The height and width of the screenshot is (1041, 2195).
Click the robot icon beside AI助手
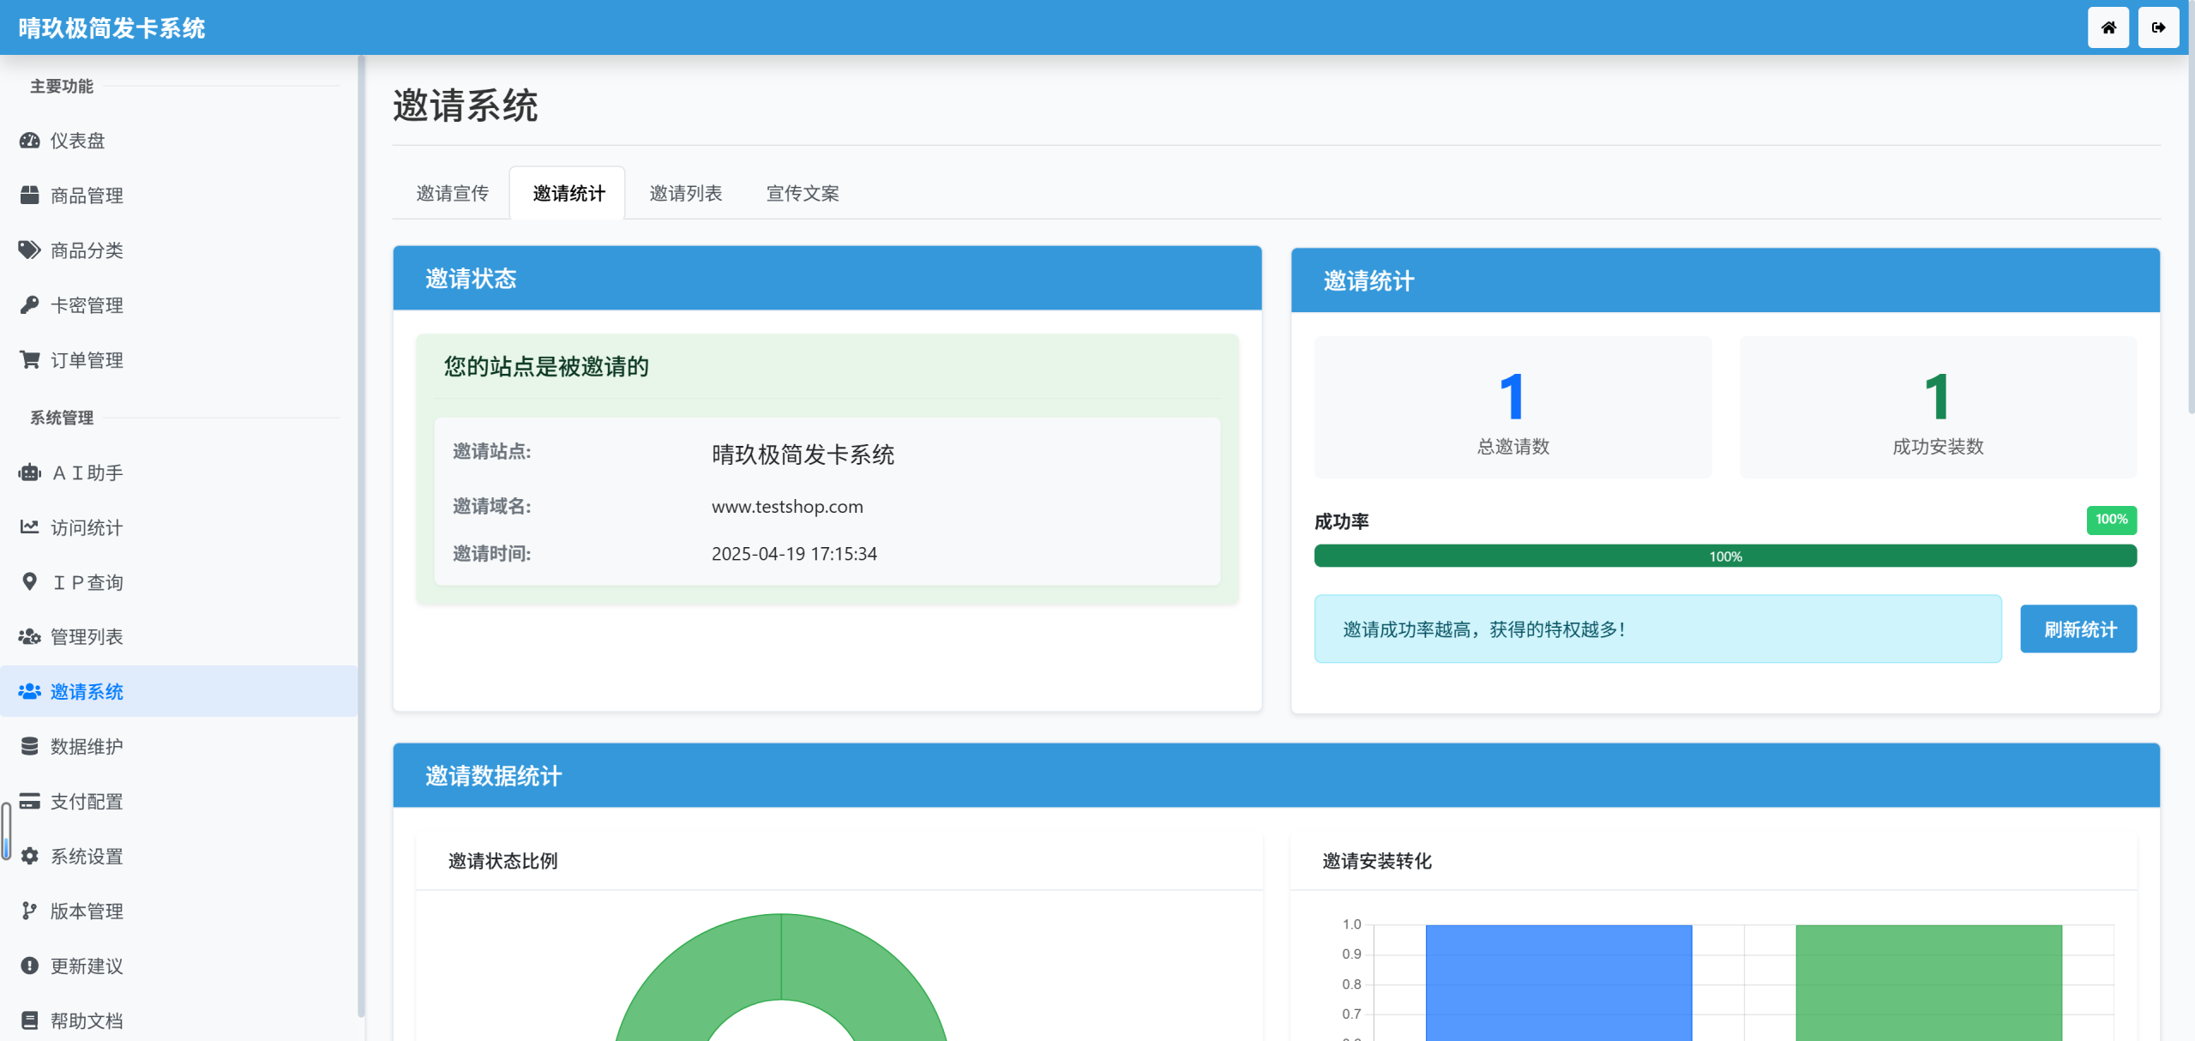coord(30,472)
